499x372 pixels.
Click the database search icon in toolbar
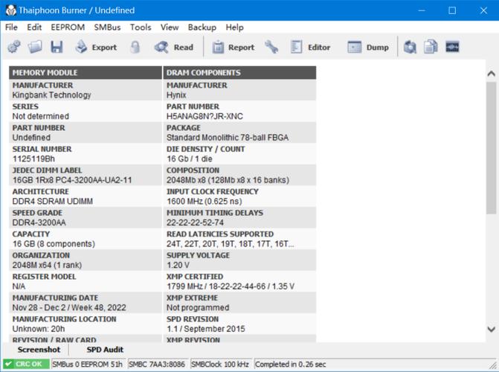point(410,47)
